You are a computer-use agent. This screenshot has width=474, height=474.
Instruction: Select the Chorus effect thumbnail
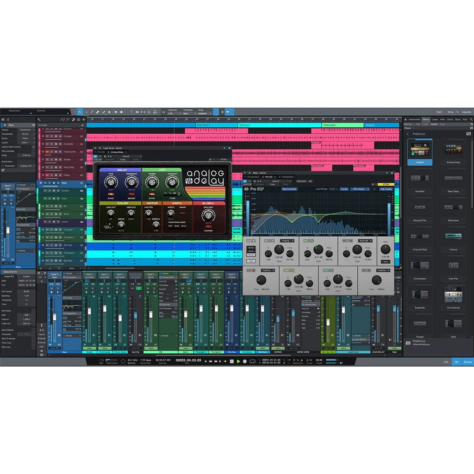[x=453, y=239]
